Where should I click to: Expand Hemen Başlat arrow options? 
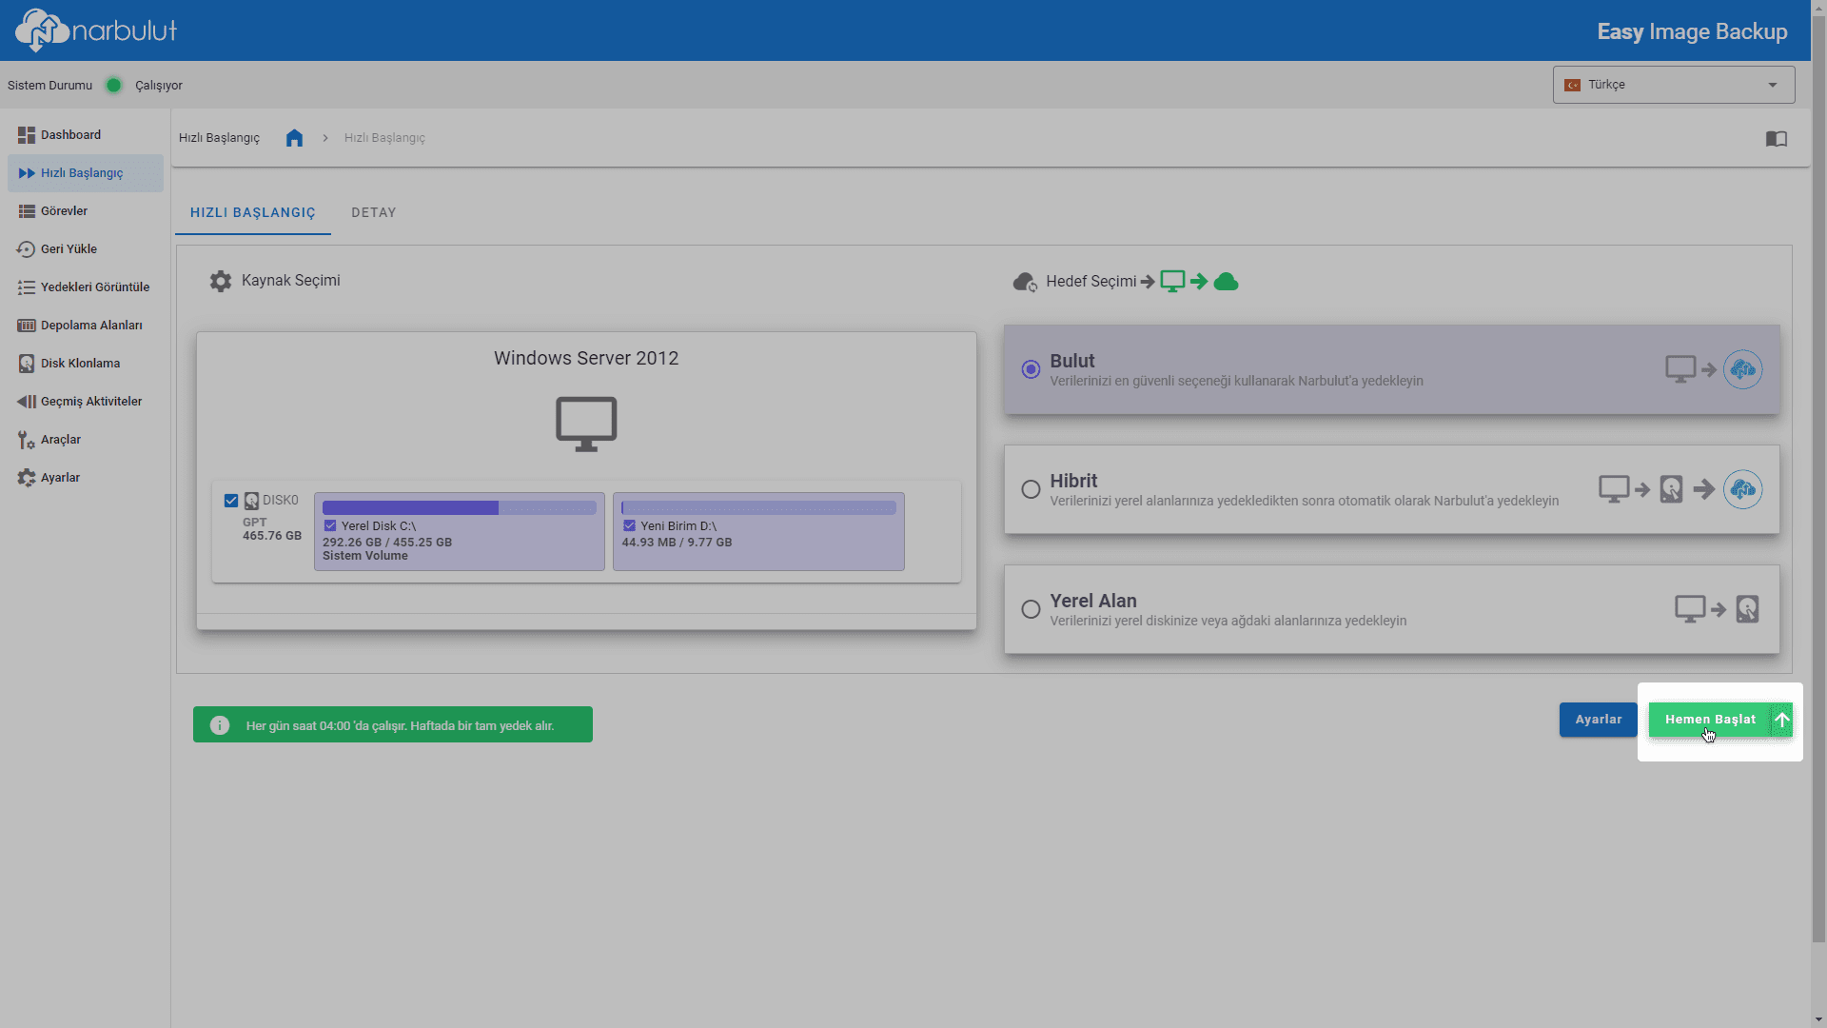coord(1781,720)
